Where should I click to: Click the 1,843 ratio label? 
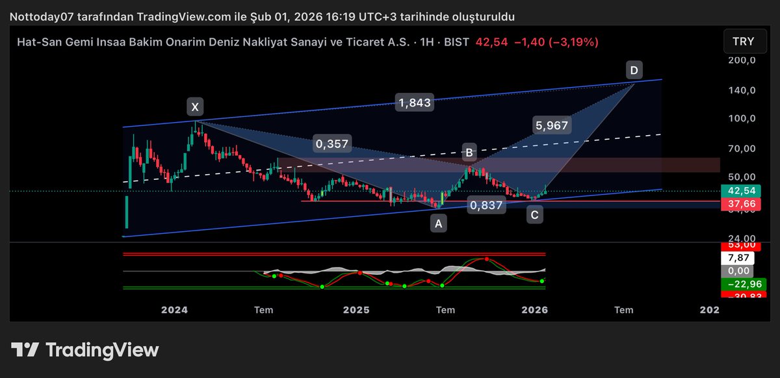(x=415, y=103)
